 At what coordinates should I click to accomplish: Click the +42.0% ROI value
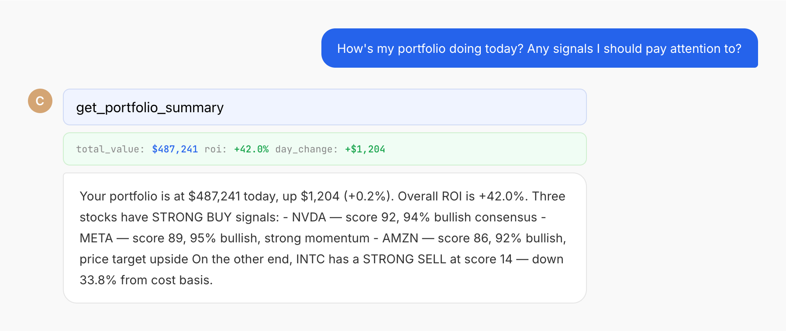(x=251, y=149)
